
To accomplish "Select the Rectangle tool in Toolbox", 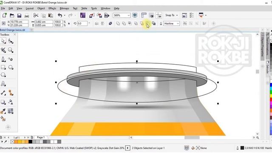I will (x=3, y=67).
